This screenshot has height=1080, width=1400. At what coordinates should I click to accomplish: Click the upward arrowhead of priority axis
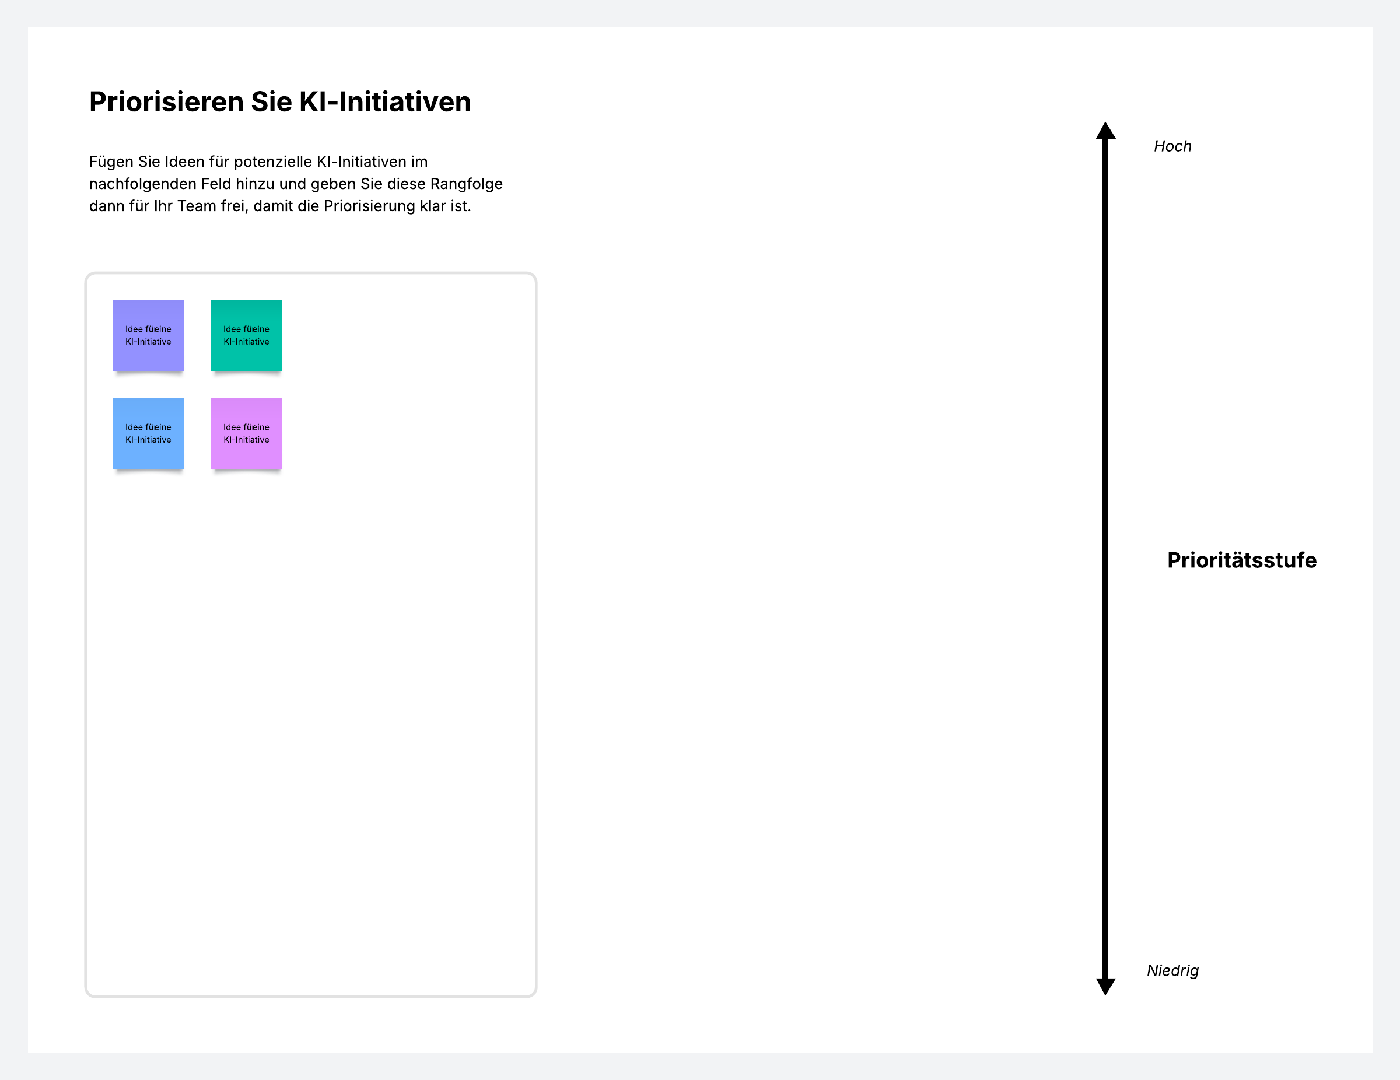click(1105, 131)
